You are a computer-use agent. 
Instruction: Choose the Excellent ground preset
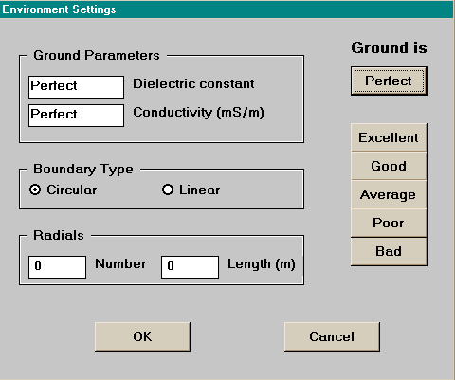(389, 137)
